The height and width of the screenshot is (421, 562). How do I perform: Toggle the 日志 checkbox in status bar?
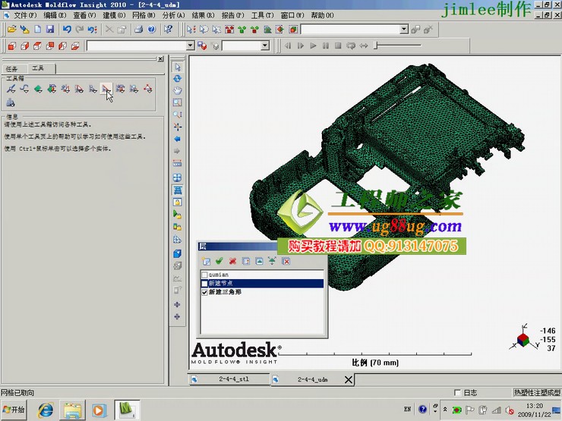tap(456, 393)
